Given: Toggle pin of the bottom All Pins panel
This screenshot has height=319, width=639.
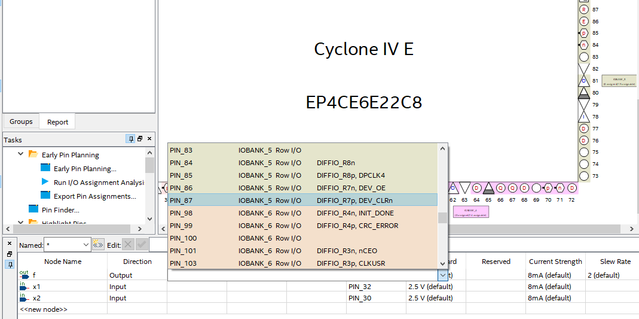Looking at the screenshot, I should coord(10,265).
